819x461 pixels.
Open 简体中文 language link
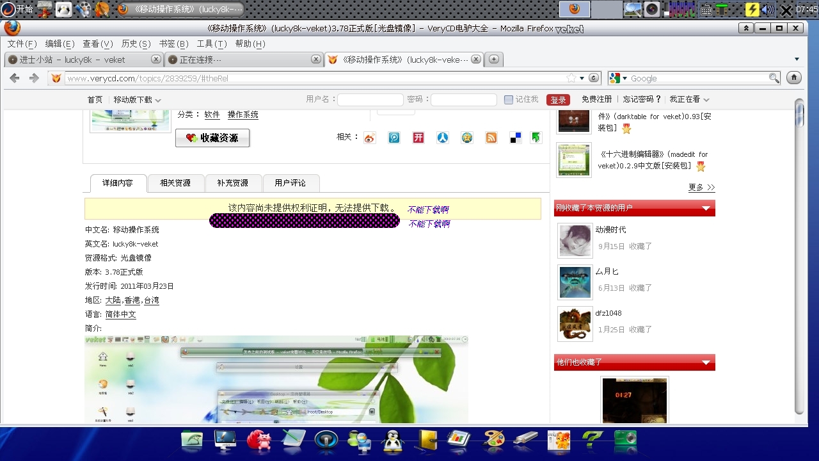(121, 314)
